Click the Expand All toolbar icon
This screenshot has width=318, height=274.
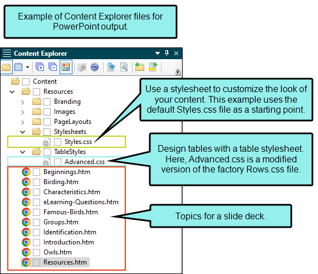[40, 66]
